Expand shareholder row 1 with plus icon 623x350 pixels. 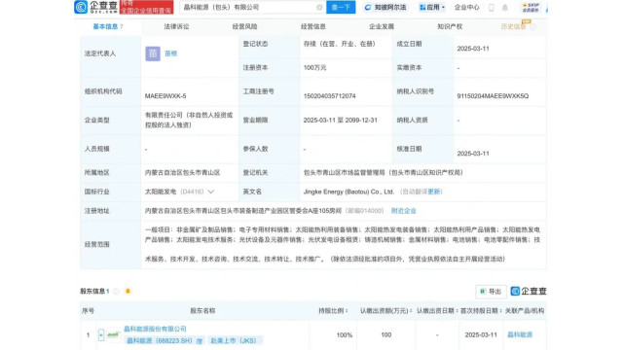[x=101, y=334]
